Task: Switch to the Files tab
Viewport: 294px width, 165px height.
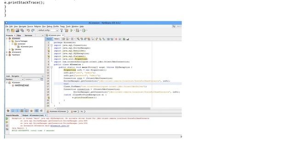Action: pos(19,35)
